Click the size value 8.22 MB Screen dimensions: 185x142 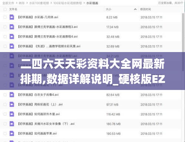coord(112,17)
